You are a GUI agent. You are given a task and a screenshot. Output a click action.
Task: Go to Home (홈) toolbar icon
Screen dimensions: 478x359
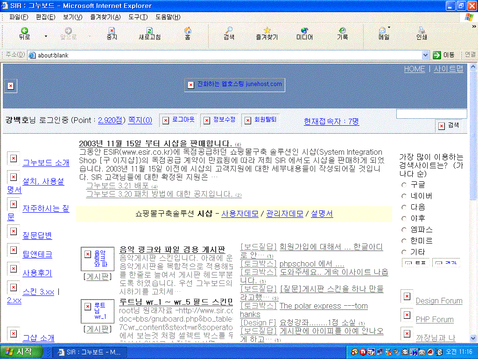pyautogui.click(x=187, y=33)
